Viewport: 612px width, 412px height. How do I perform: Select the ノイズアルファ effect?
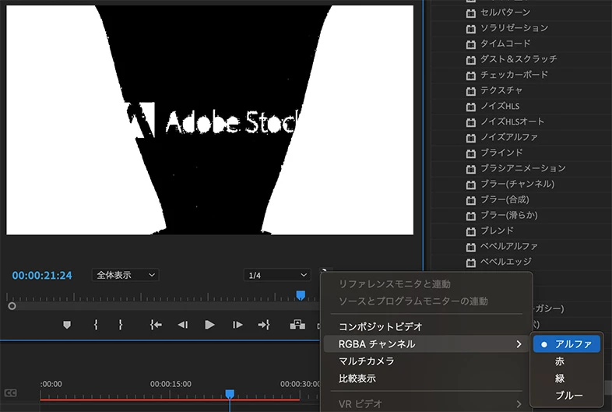pyautogui.click(x=509, y=137)
